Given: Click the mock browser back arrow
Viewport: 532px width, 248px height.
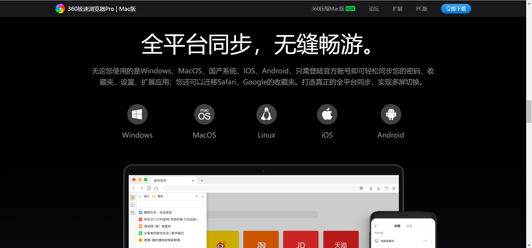Looking at the screenshot, I should click(134, 188).
